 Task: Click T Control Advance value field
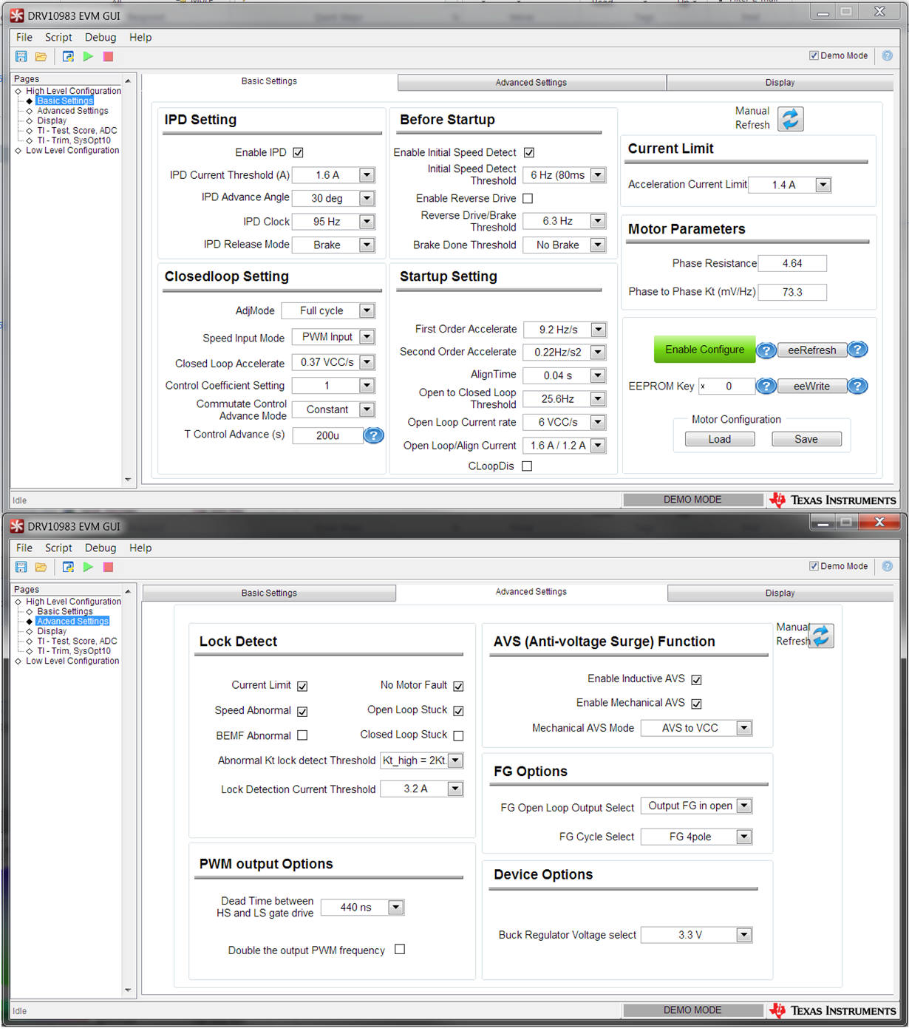(x=328, y=435)
